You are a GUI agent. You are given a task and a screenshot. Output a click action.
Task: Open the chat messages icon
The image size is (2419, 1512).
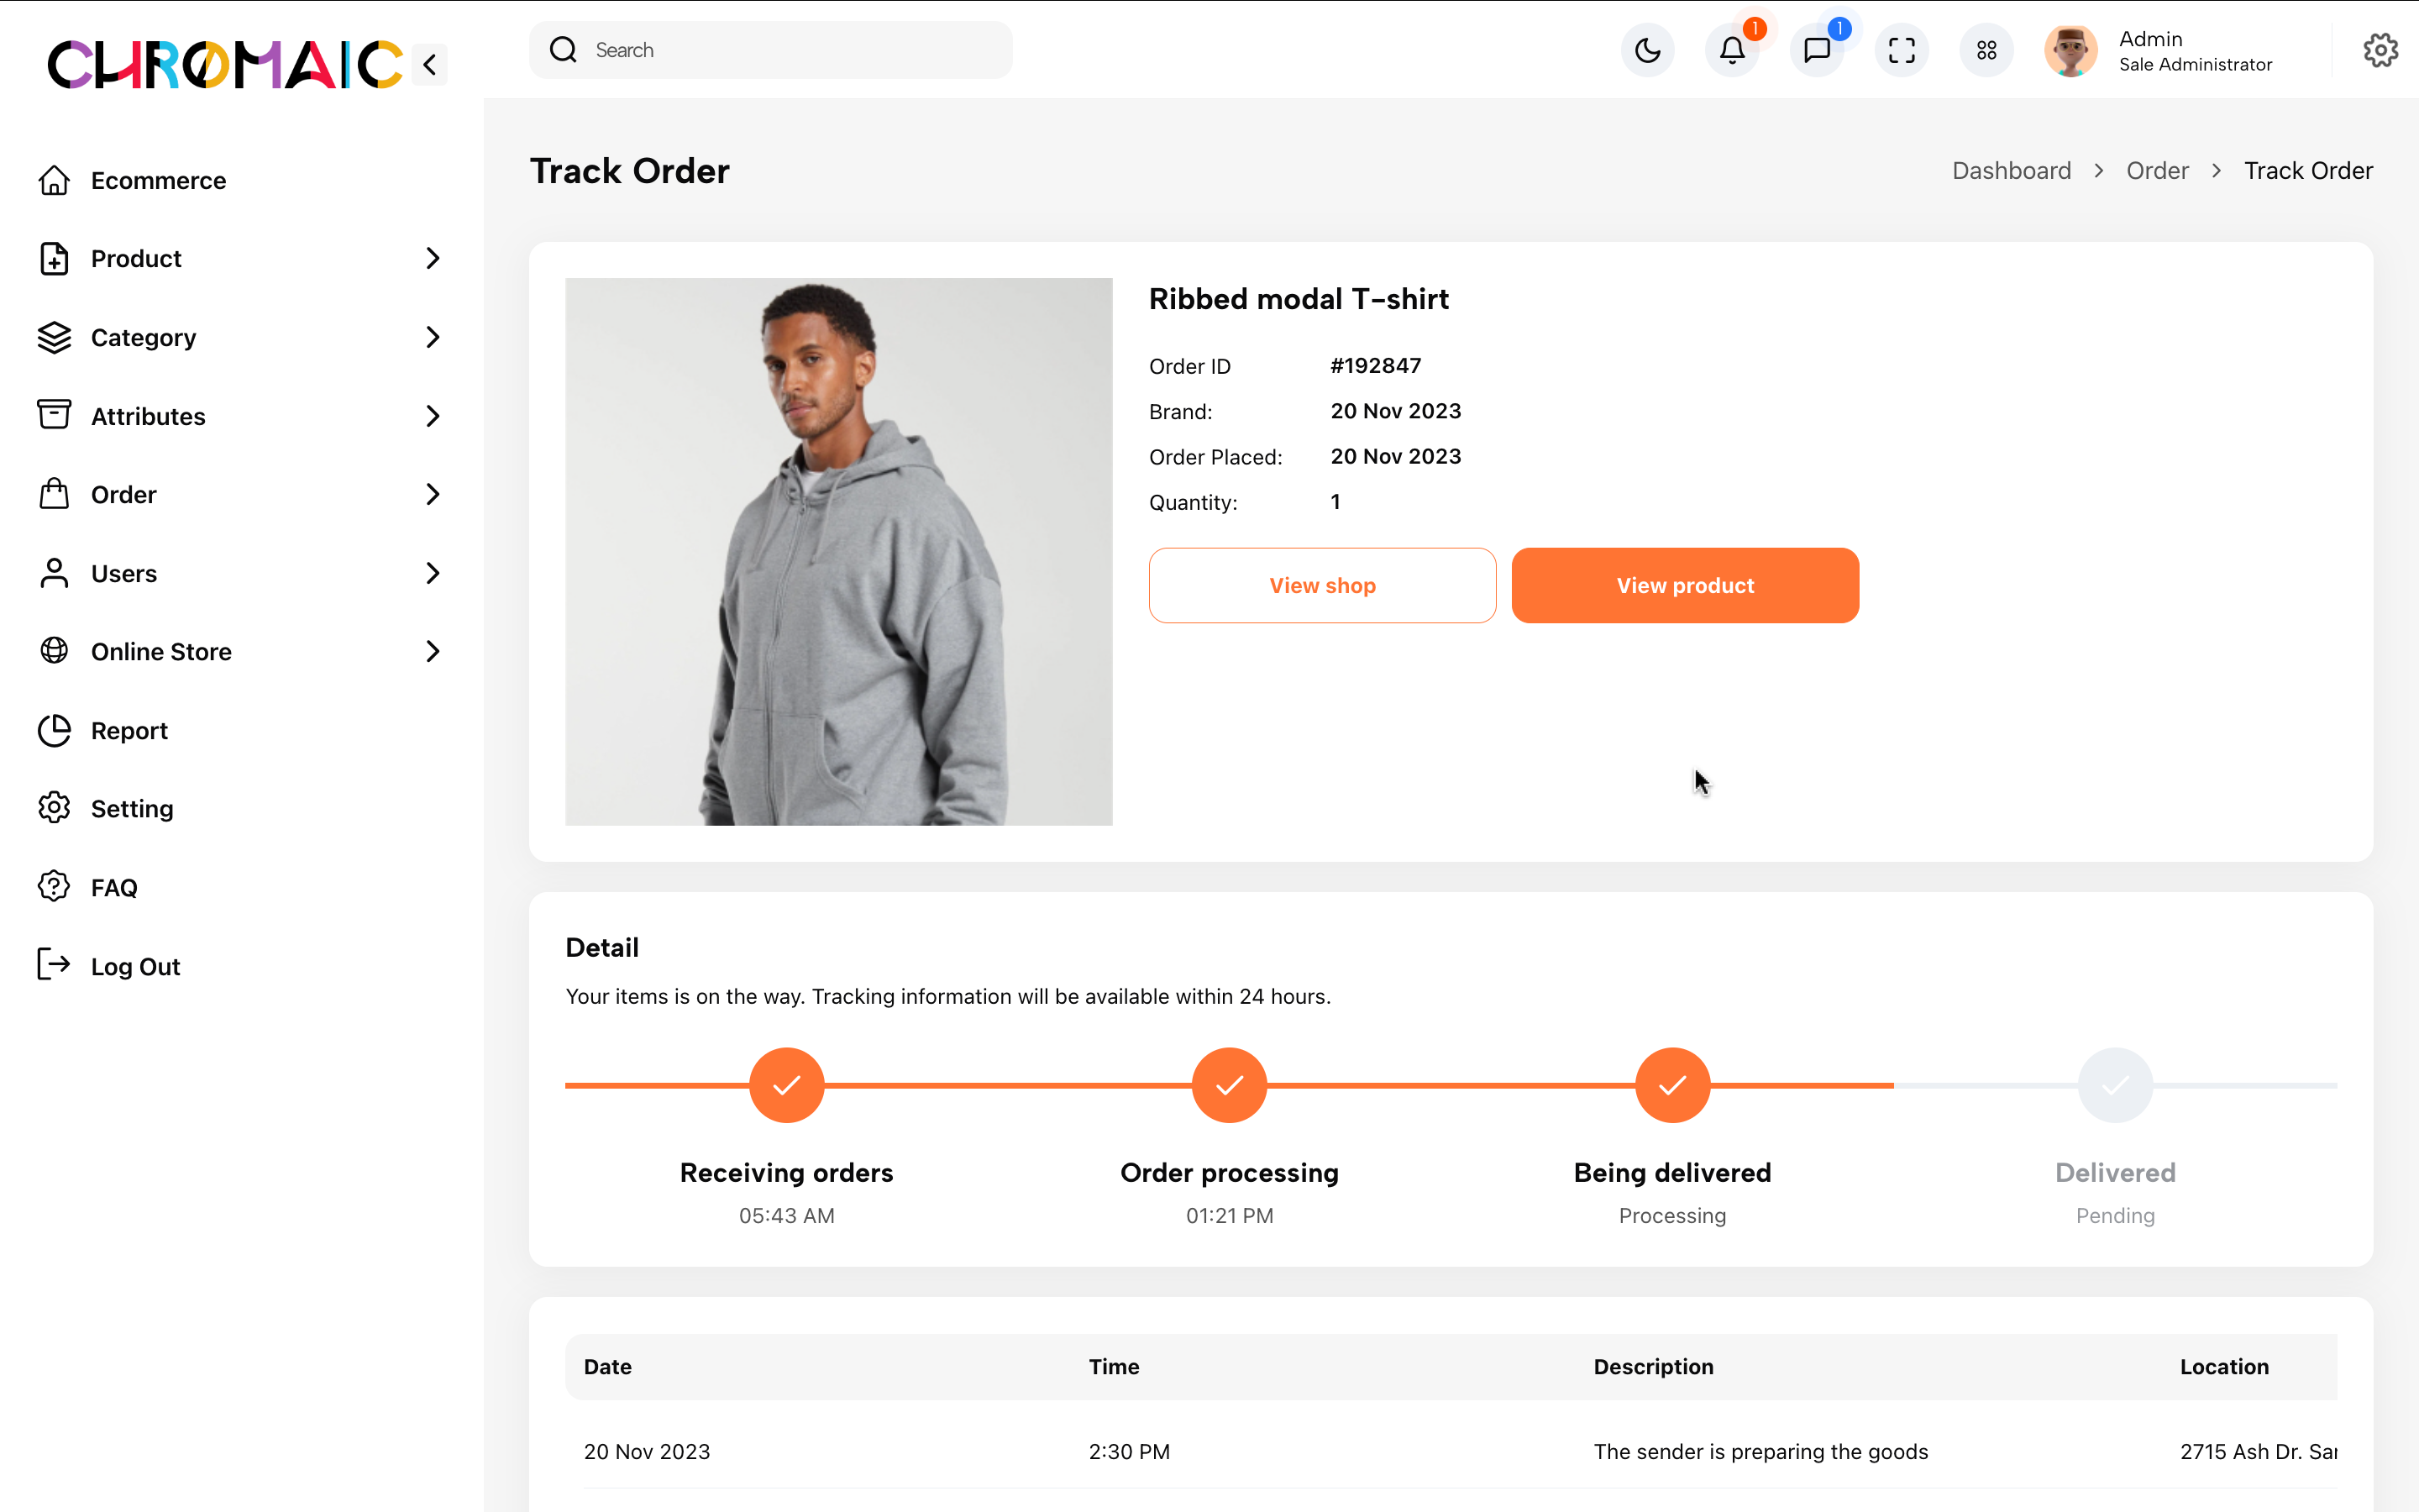click(x=1818, y=50)
